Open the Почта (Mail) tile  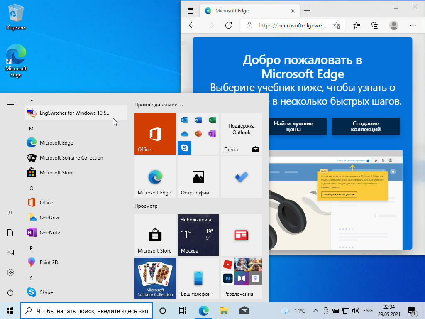point(242,134)
